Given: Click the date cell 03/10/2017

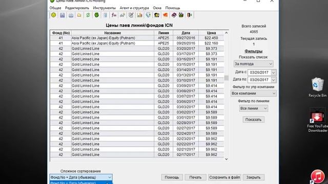Looking at the screenshot, I should point(186,80).
